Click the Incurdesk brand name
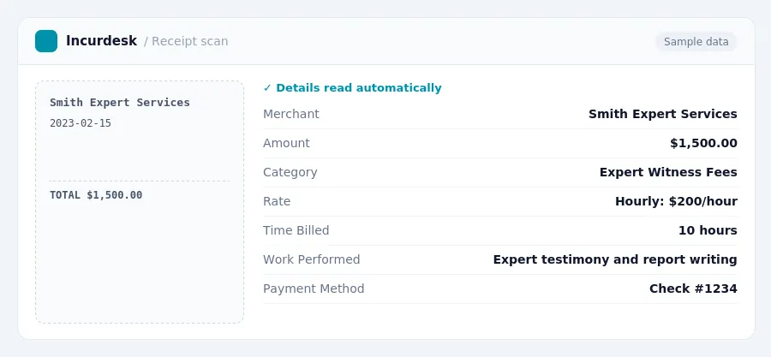Image resolution: width=771 pixels, height=357 pixels. click(x=101, y=41)
